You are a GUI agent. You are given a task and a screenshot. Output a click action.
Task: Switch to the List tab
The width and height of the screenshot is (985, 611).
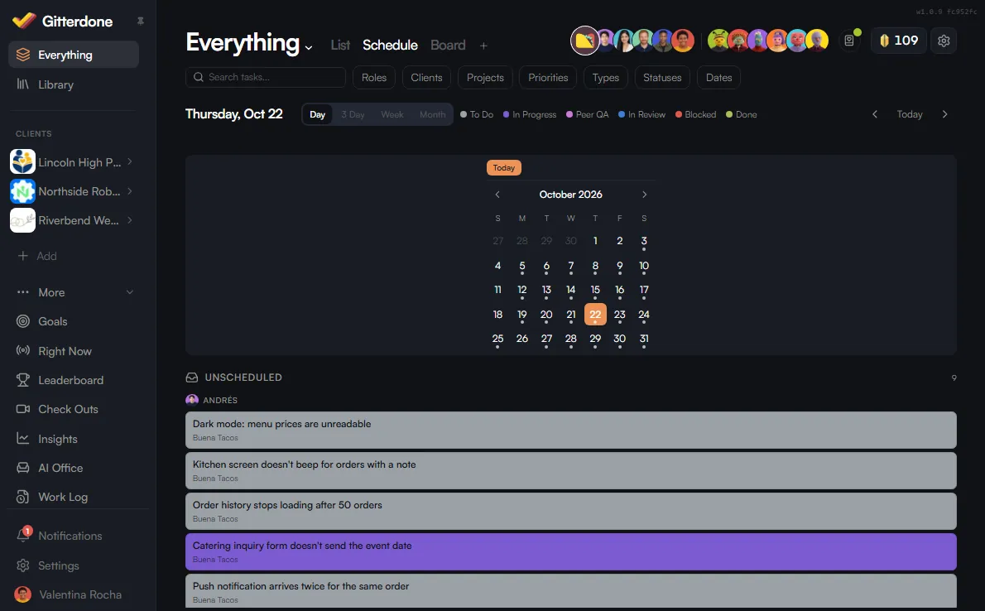(340, 46)
